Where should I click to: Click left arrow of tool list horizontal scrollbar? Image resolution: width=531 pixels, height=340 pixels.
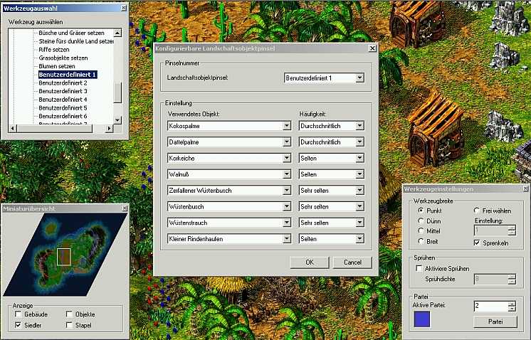tap(13, 129)
